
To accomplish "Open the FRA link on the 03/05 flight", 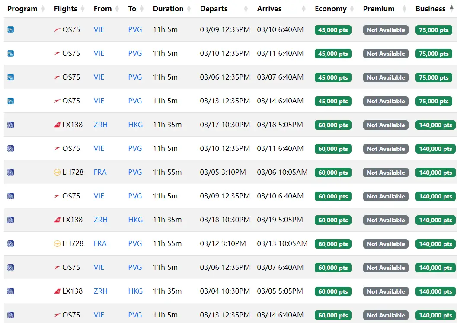I will 100,173.
